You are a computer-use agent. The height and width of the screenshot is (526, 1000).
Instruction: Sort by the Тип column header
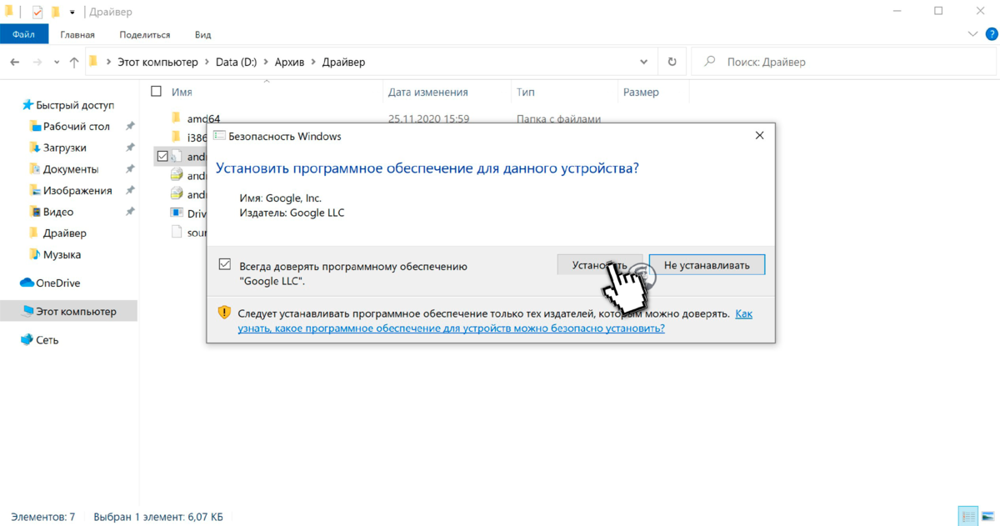point(525,93)
